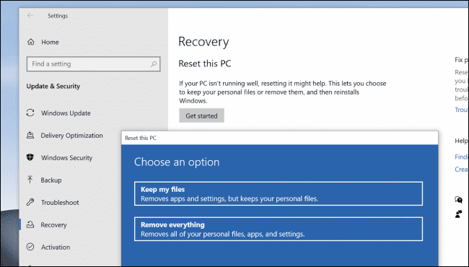
Task: Click the Recovery sidebar icon
Action: (x=30, y=224)
